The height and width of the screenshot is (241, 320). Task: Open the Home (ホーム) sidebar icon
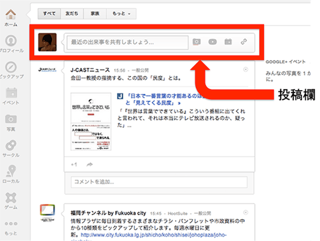(11, 15)
